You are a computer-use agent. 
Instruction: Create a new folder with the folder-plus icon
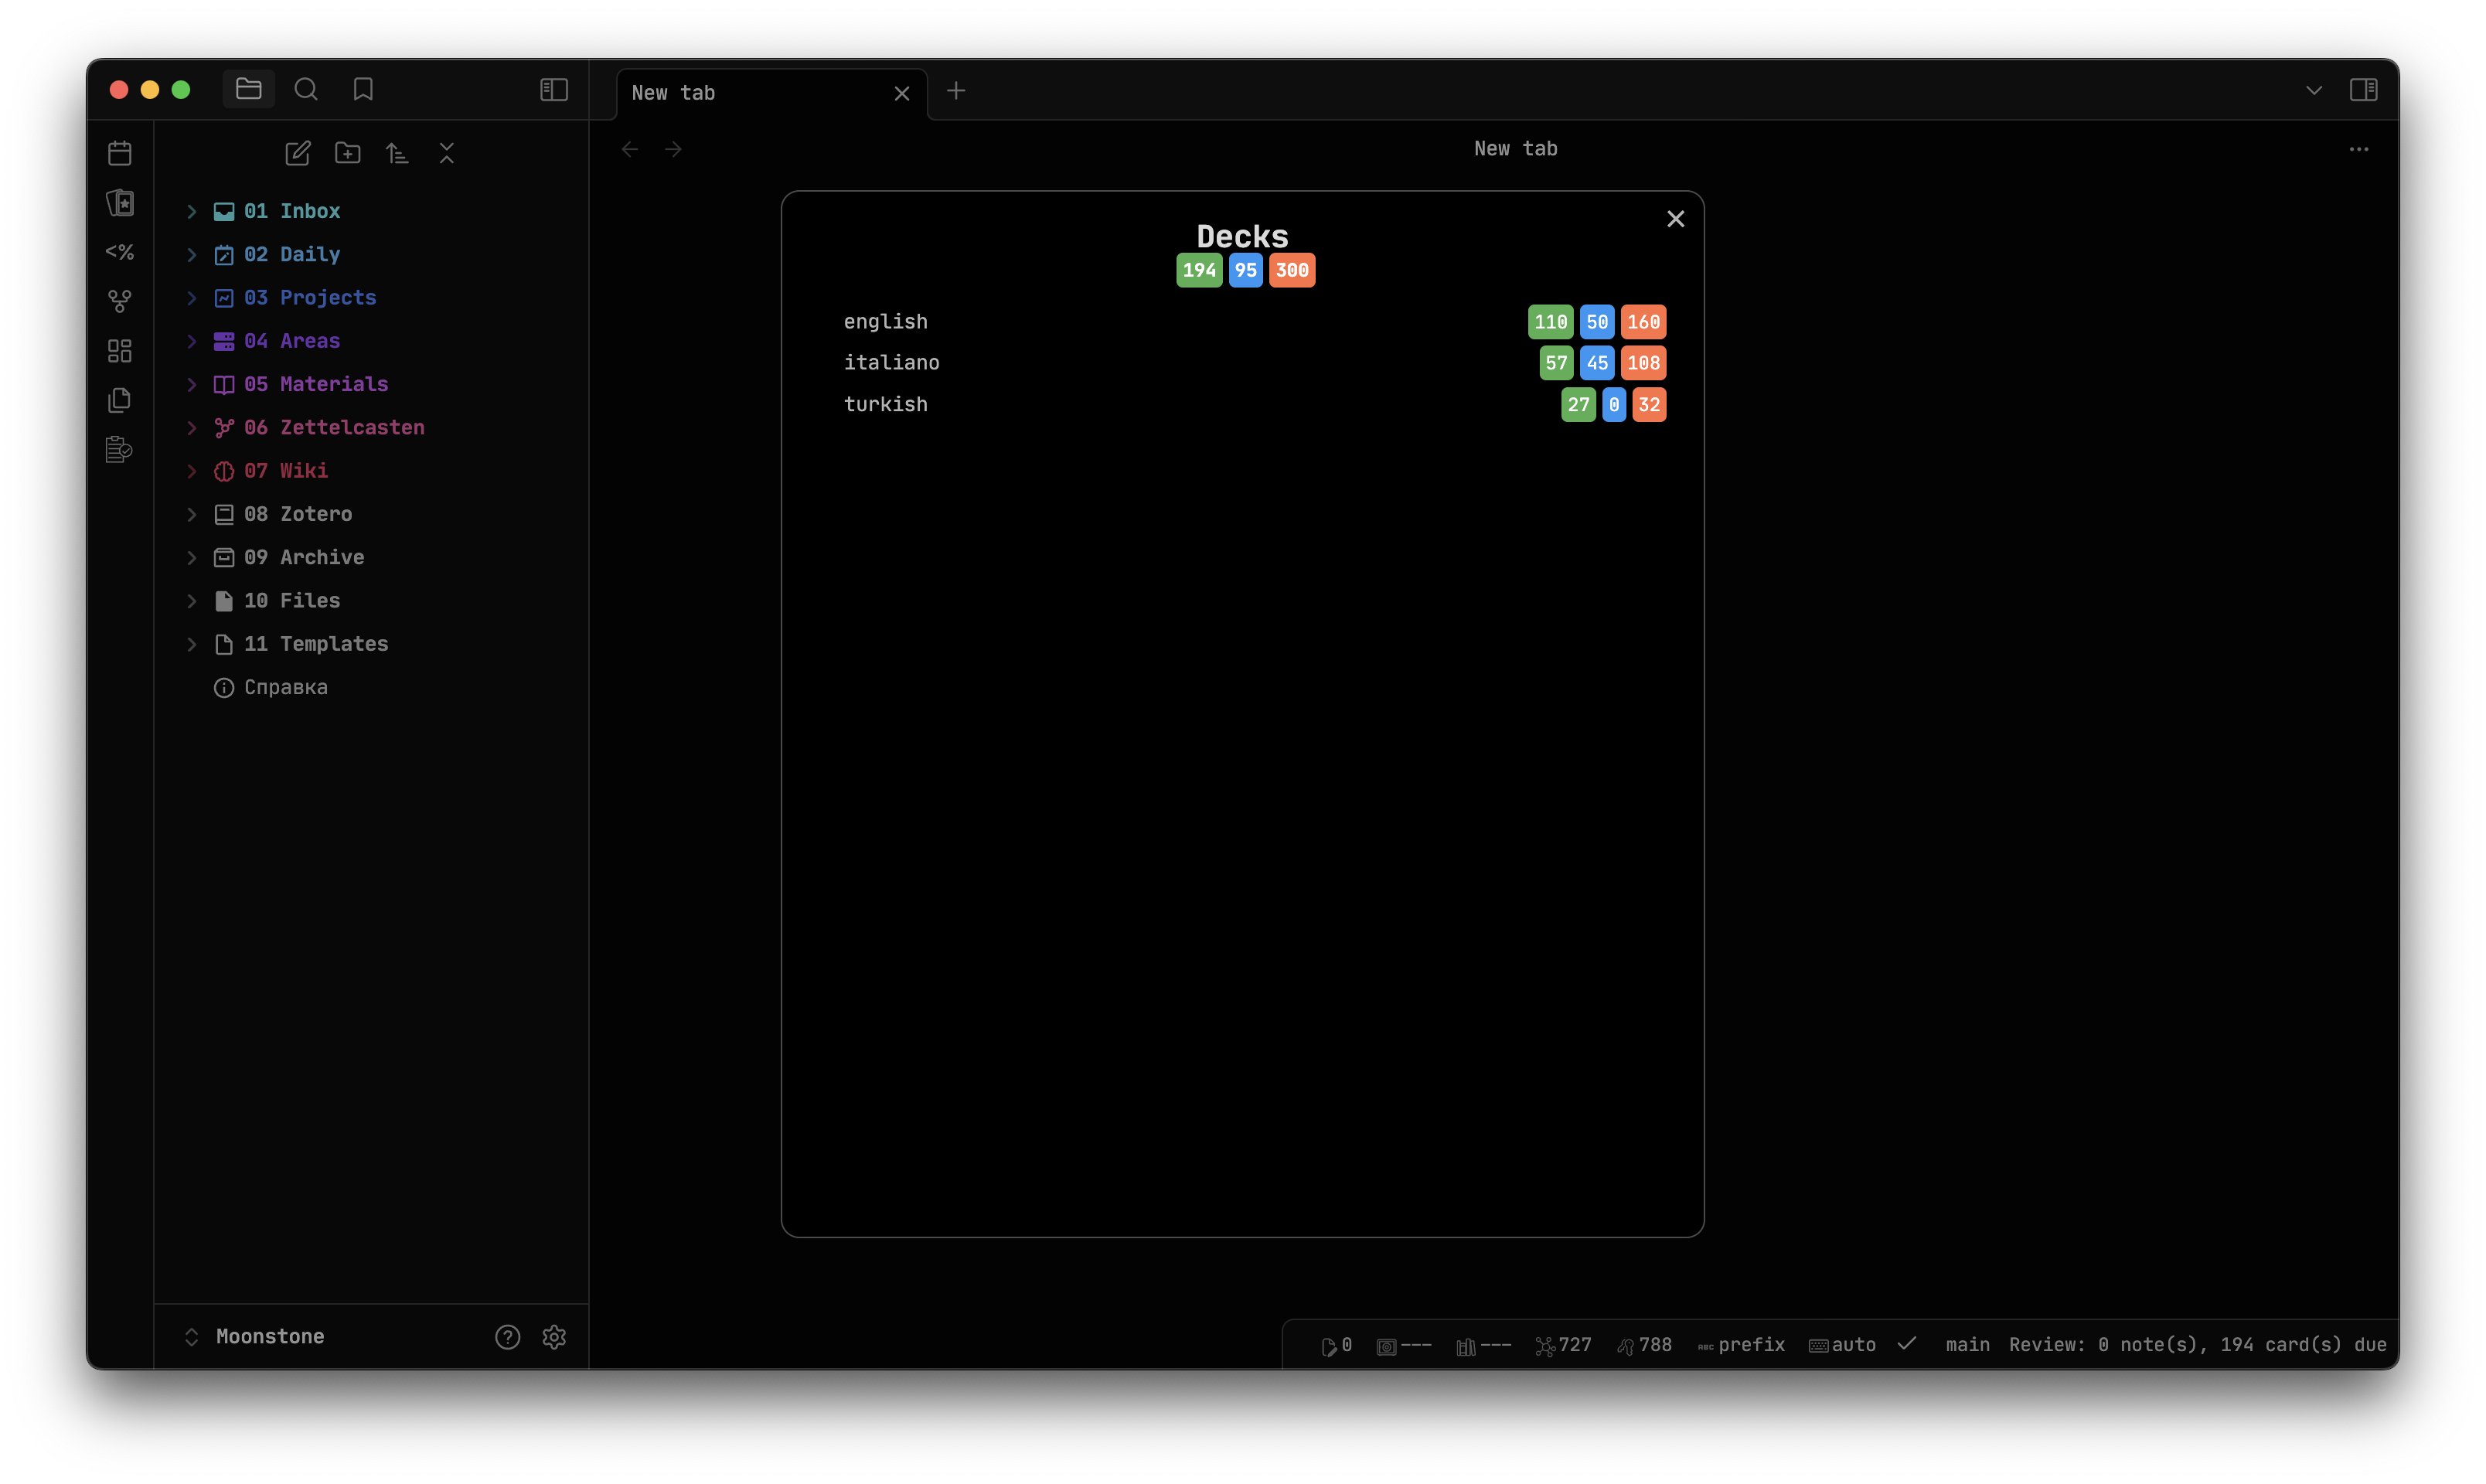[x=347, y=153]
